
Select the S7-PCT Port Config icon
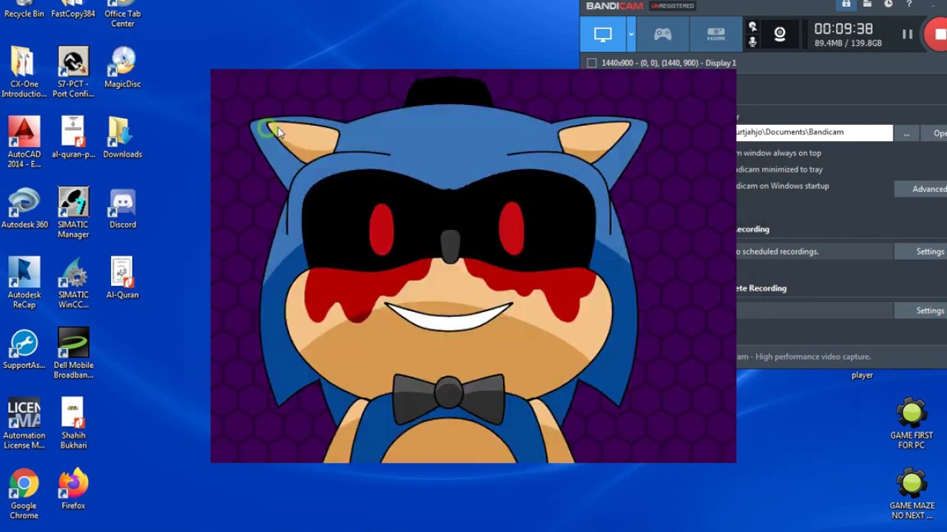(73, 72)
